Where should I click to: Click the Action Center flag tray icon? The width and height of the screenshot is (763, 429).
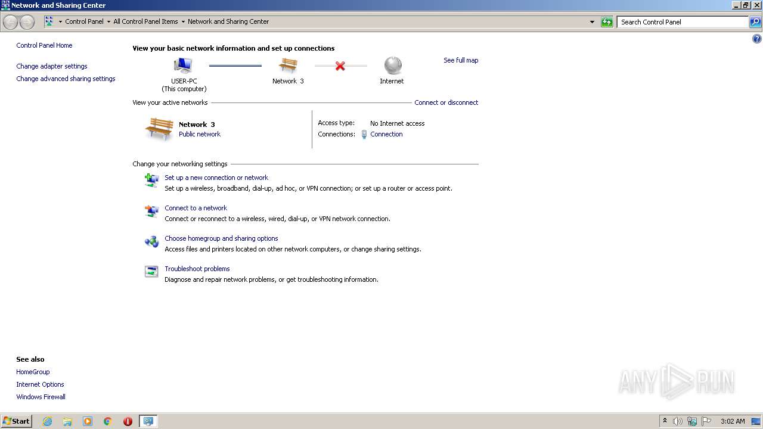pos(706,421)
